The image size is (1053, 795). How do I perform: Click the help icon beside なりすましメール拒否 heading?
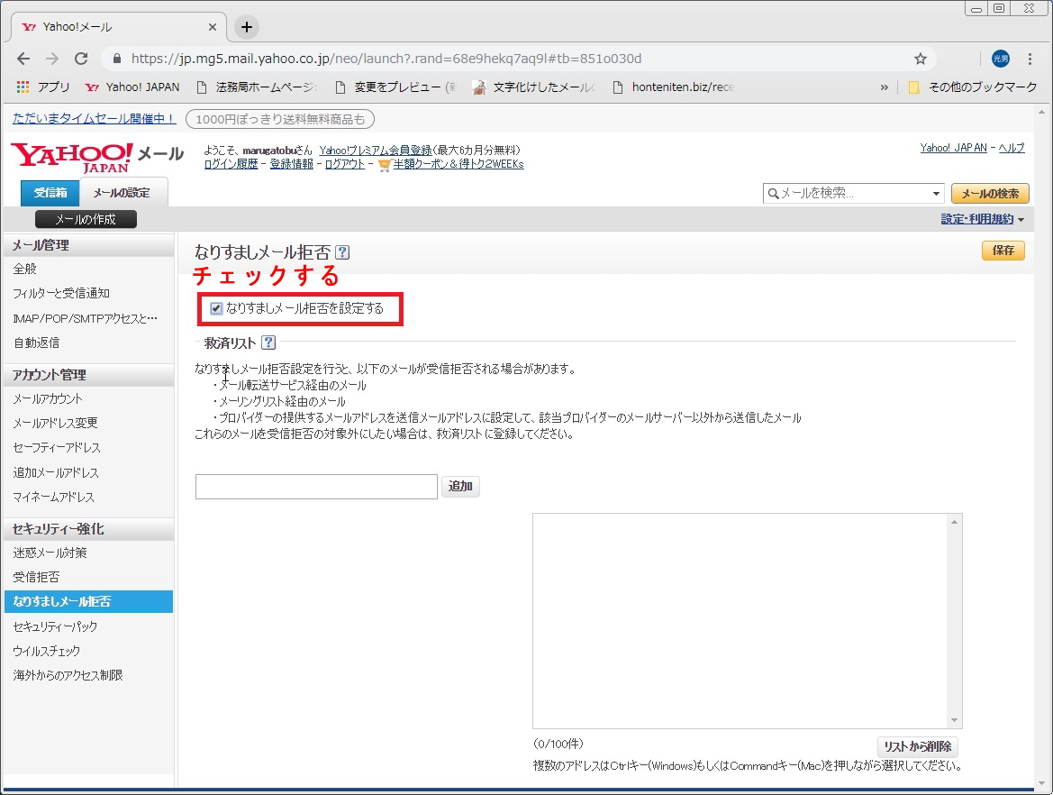[x=342, y=253]
